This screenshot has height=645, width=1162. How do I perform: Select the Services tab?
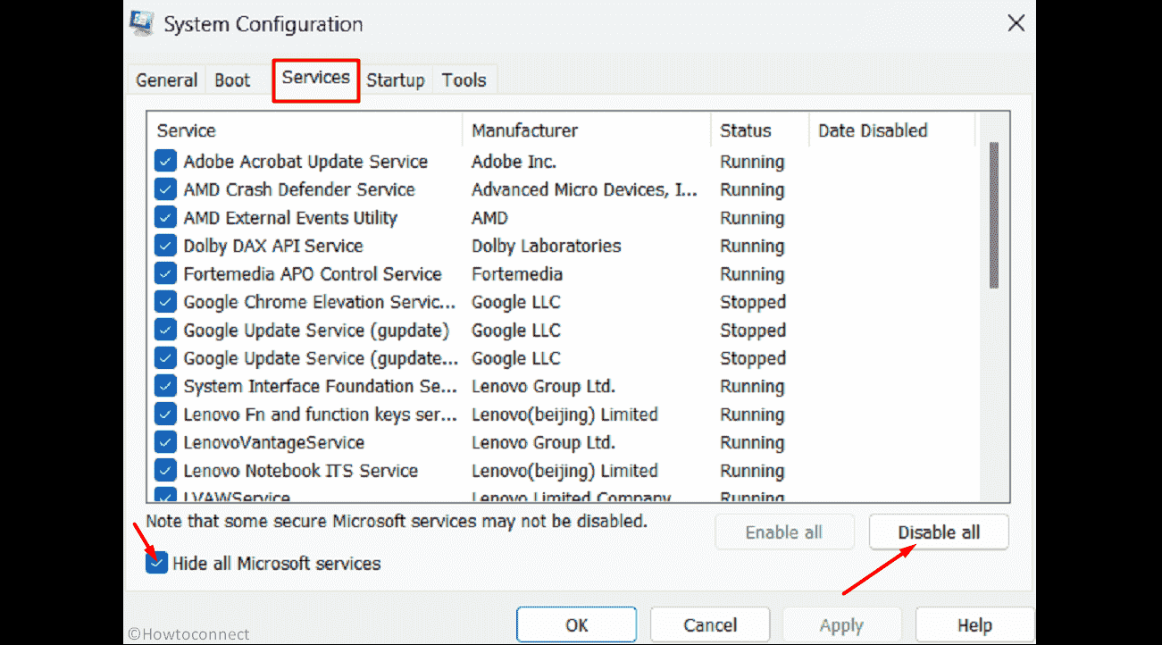point(316,78)
